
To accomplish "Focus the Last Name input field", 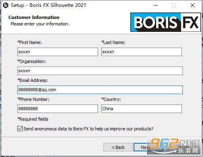I will tap(142, 52).
